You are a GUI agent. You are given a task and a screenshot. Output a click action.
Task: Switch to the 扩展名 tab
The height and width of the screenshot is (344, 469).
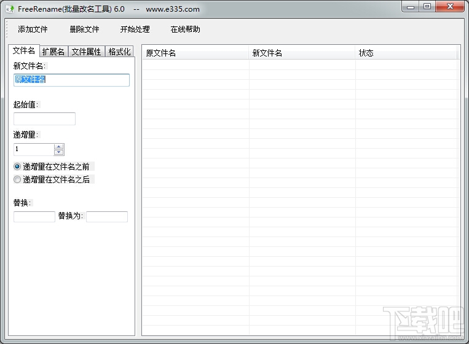[53, 52]
